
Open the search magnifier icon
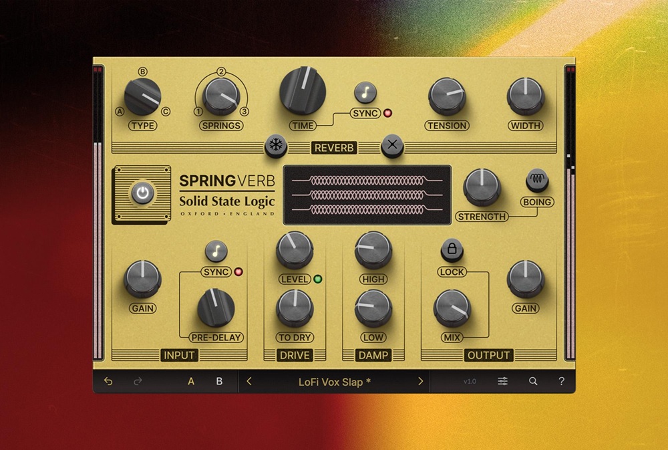coord(532,380)
